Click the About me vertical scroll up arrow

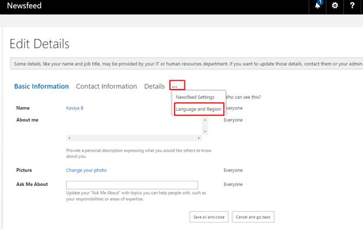coord(205,120)
